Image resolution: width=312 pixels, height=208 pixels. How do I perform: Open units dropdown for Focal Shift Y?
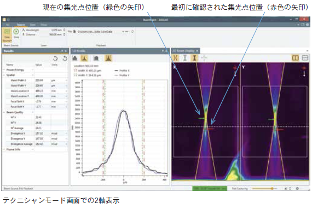coord(66,107)
